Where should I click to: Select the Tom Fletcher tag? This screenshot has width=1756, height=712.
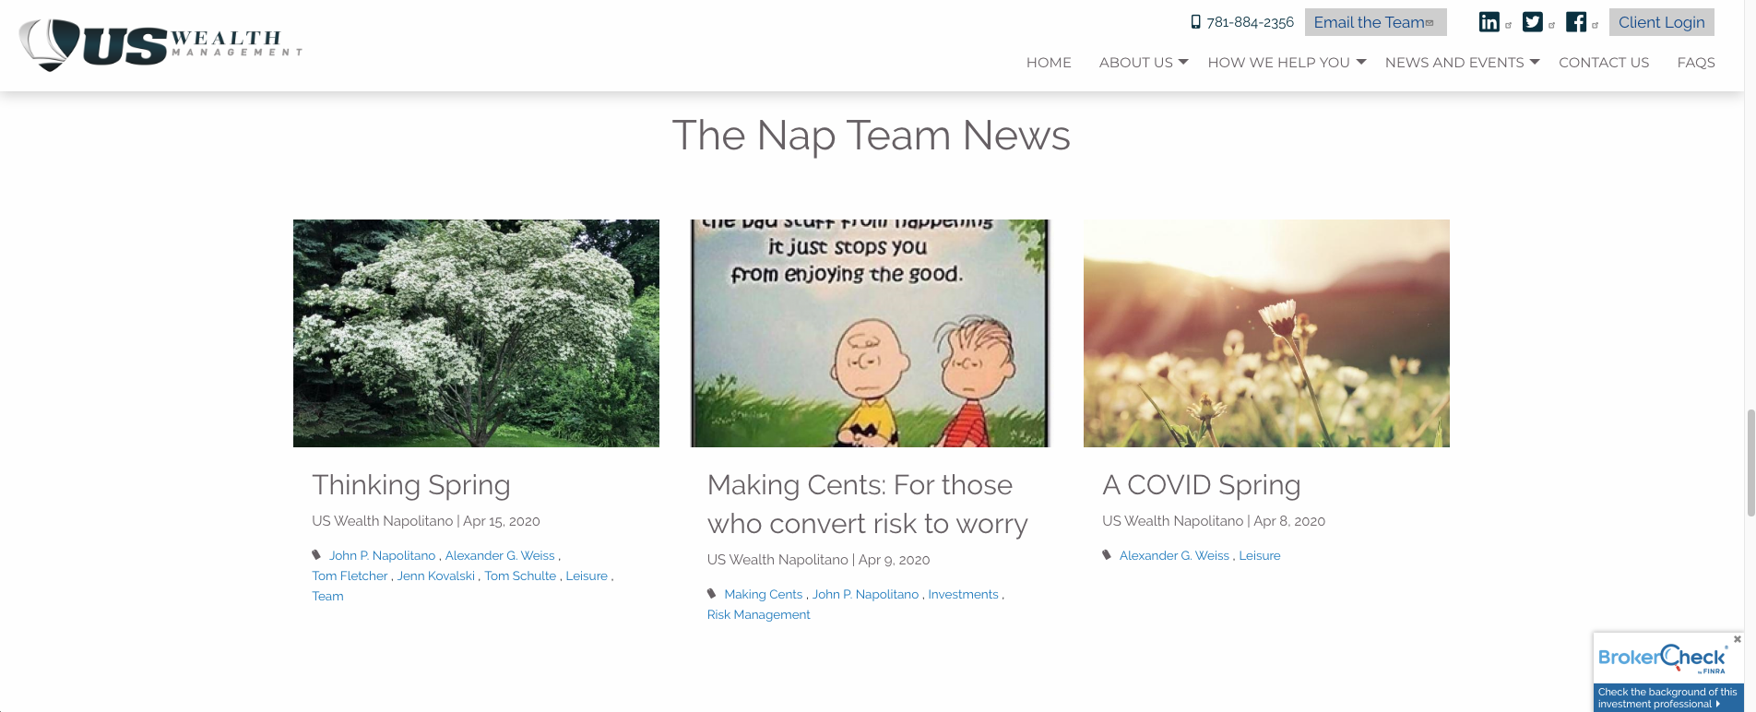(350, 576)
